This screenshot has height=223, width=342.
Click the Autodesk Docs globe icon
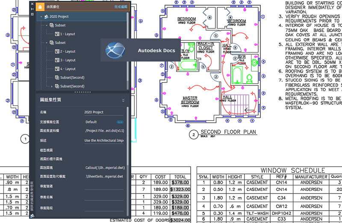[115, 50]
